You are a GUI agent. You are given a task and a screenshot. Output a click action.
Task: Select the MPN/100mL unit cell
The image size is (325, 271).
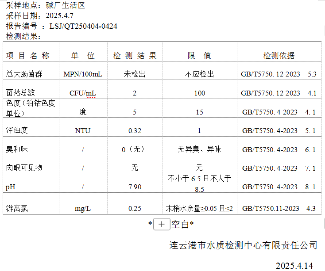pos(83,74)
